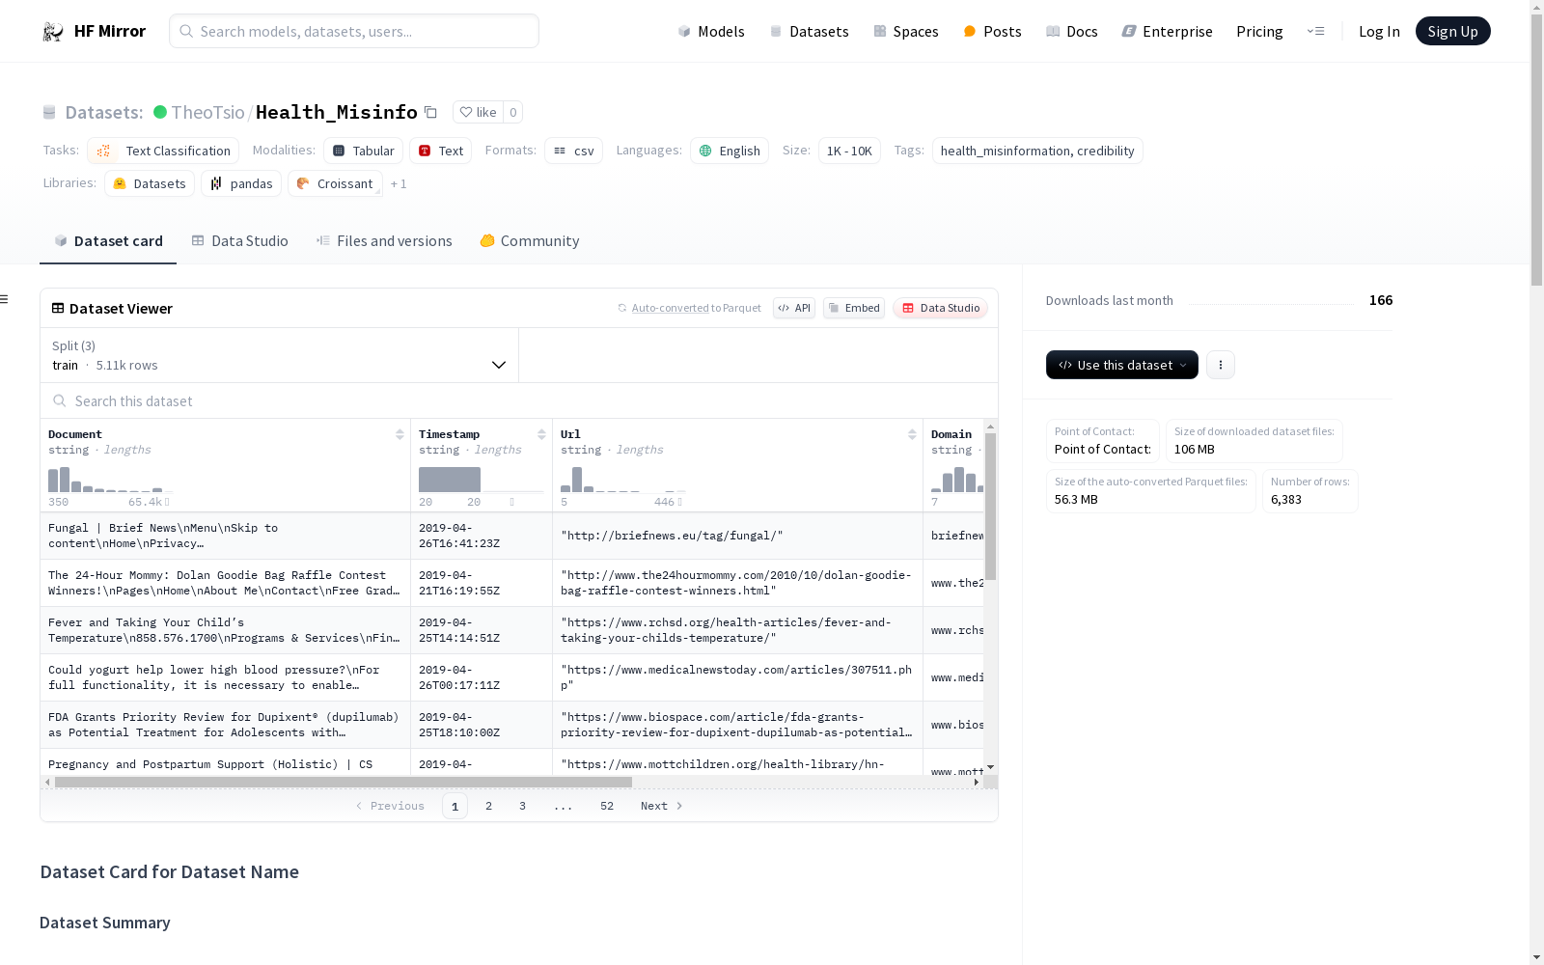Open Docs in the navigation
The width and height of the screenshot is (1544, 965).
click(x=1072, y=31)
